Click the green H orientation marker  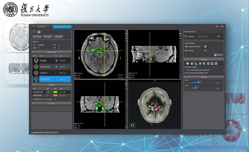click(132, 126)
